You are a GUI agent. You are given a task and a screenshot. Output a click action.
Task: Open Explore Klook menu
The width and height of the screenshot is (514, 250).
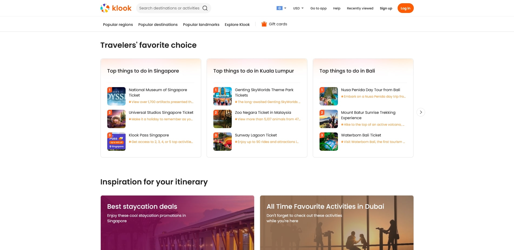click(x=237, y=25)
